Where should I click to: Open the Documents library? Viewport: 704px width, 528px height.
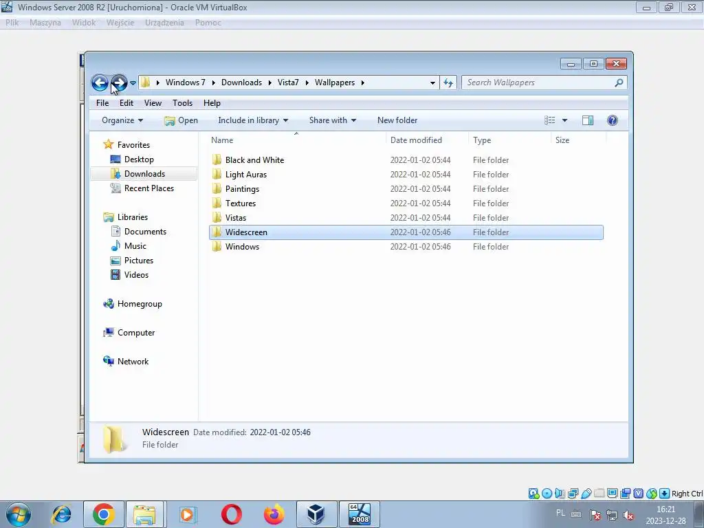pos(145,232)
